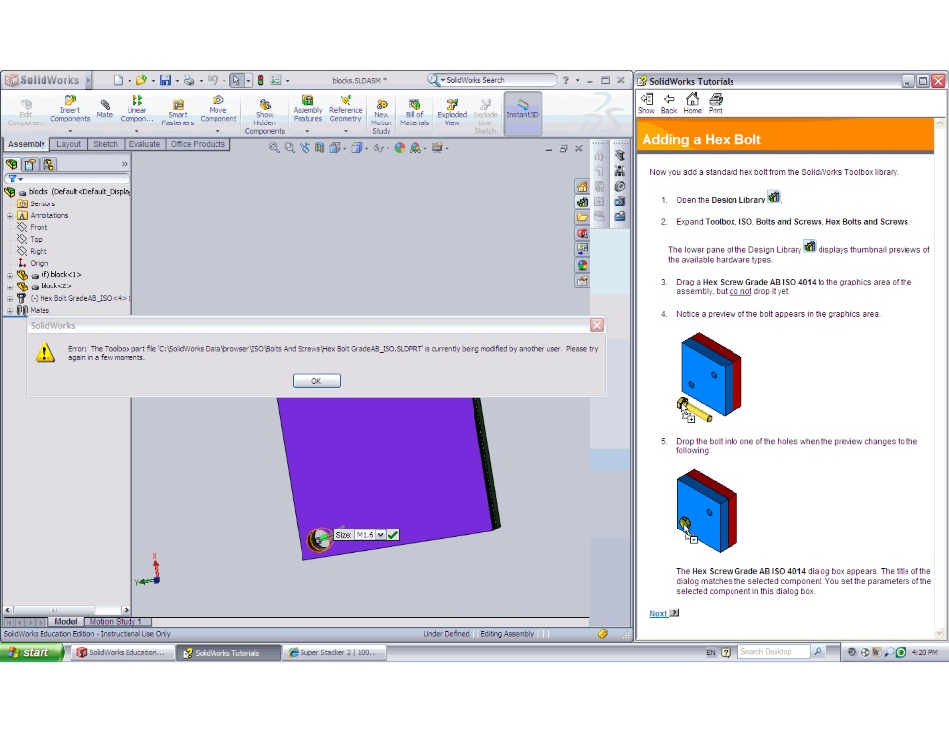
Task: Switch to the Office Products tab
Action: click(198, 144)
